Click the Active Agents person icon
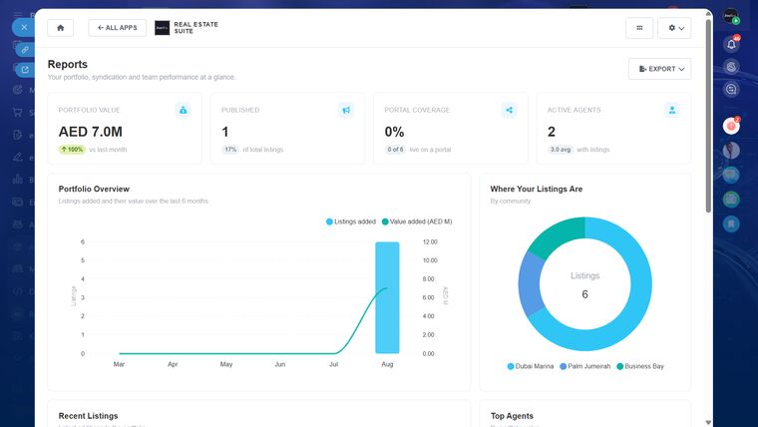The width and height of the screenshot is (758, 427). pos(672,110)
